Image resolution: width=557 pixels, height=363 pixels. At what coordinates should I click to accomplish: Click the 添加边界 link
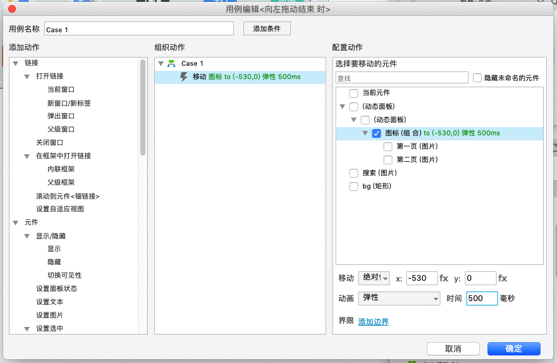coord(373,322)
